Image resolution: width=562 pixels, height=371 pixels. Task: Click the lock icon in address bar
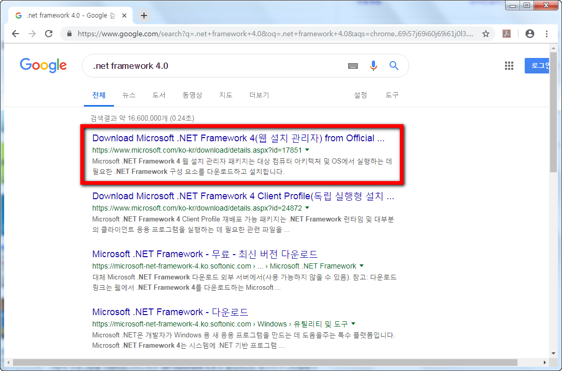pyautogui.click(x=69, y=34)
